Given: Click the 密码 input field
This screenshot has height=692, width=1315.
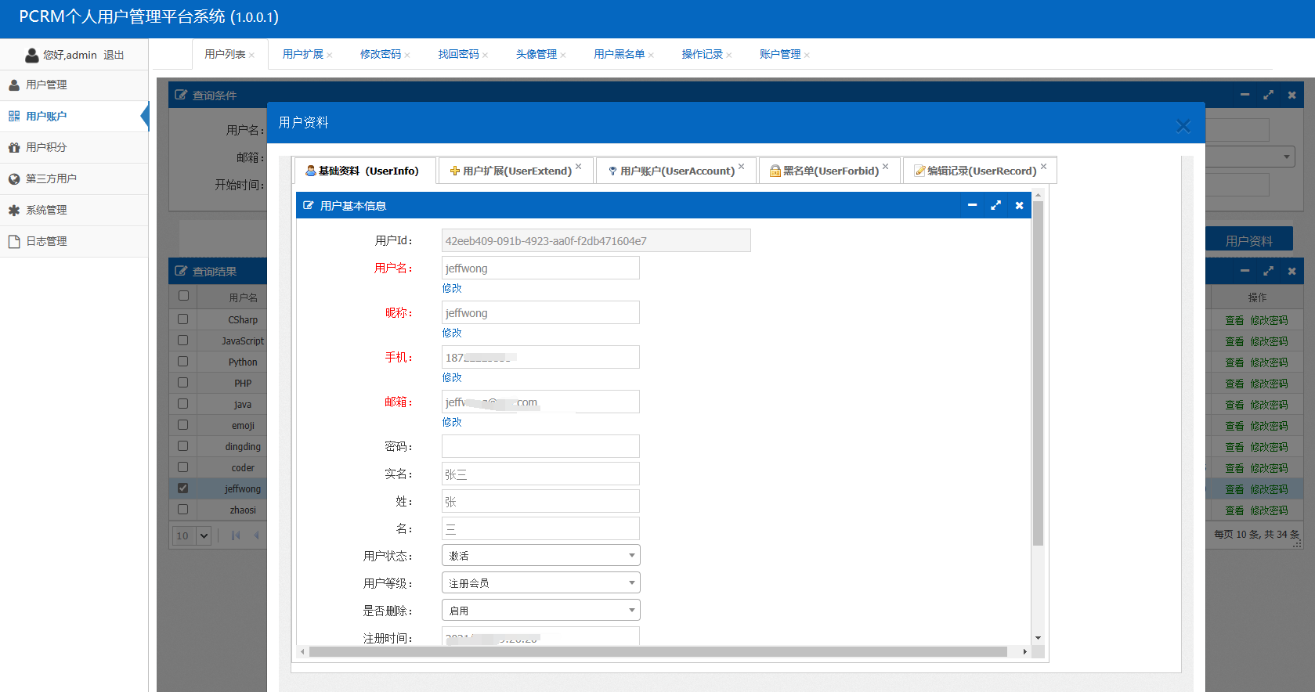Looking at the screenshot, I should [x=540, y=446].
